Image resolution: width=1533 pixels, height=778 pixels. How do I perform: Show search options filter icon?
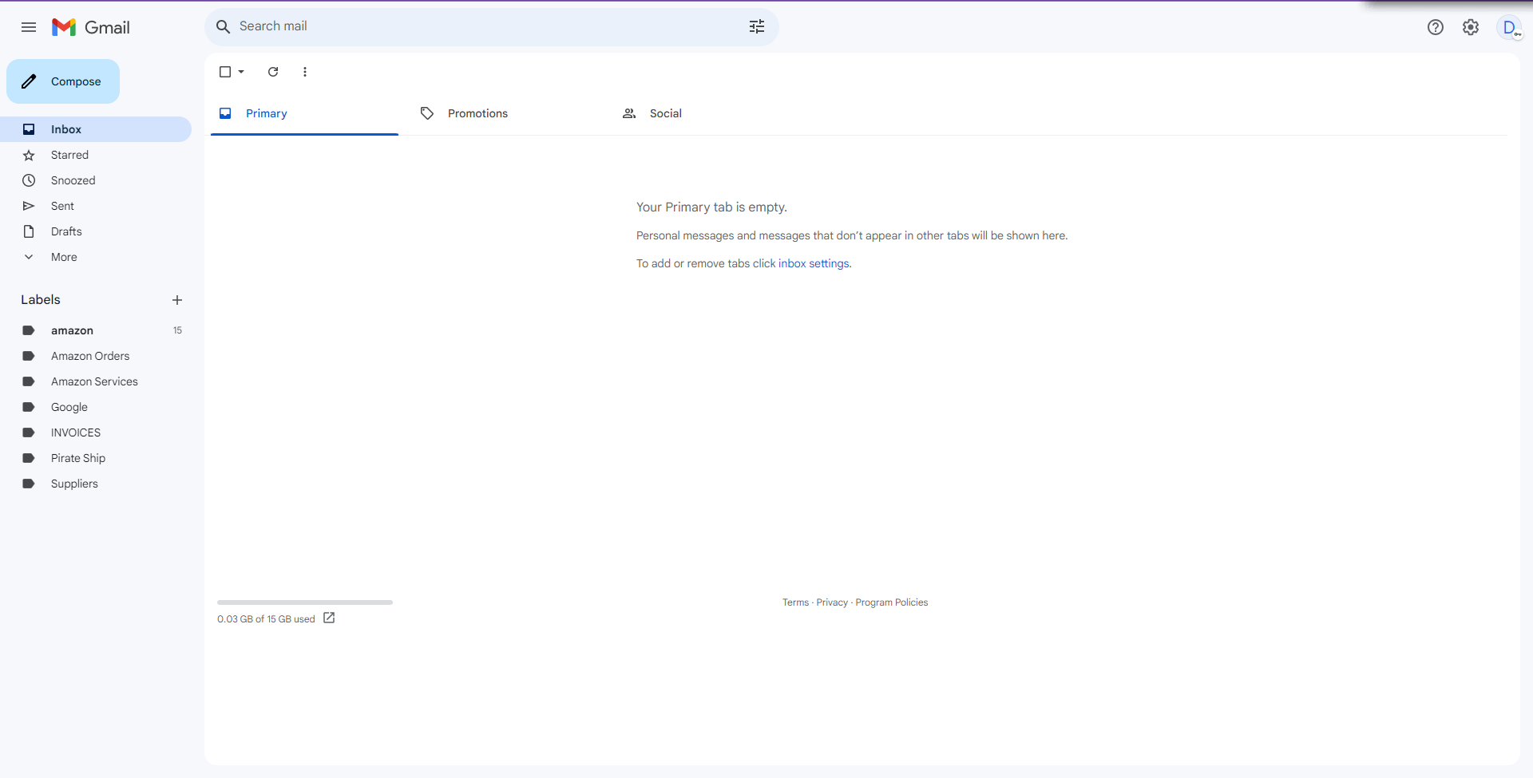point(757,26)
